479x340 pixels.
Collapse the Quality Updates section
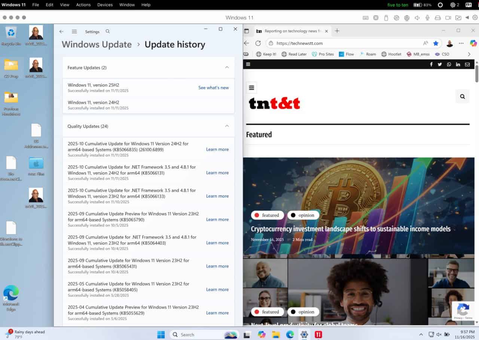coord(227,126)
